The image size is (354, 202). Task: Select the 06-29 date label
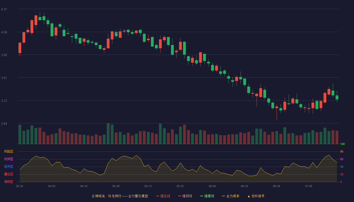(276, 186)
